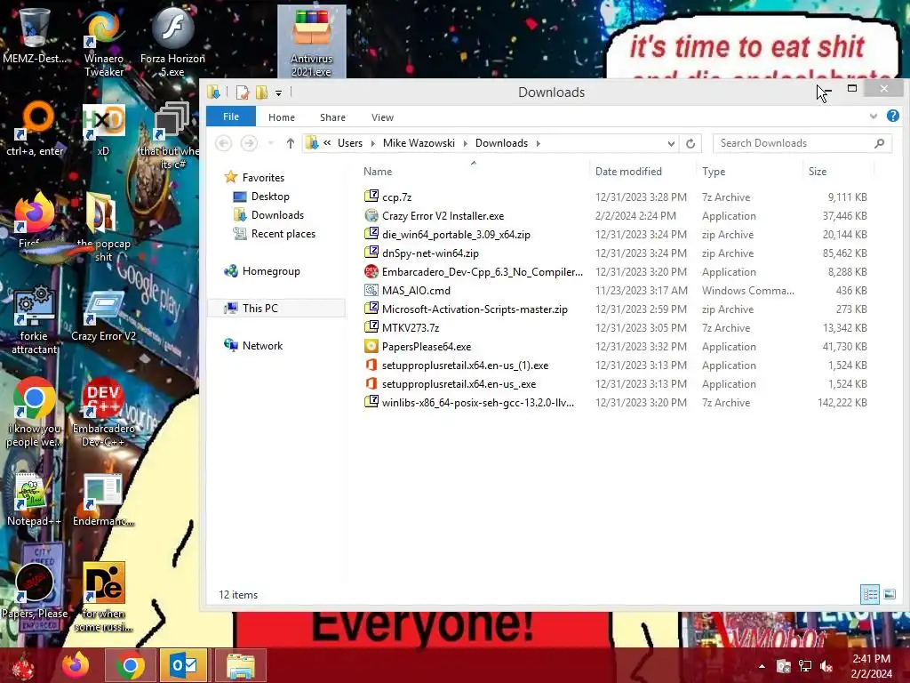This screenshot has height=683, width=910.
Task: Open the View ribbon tab
Action: [382, 117]
